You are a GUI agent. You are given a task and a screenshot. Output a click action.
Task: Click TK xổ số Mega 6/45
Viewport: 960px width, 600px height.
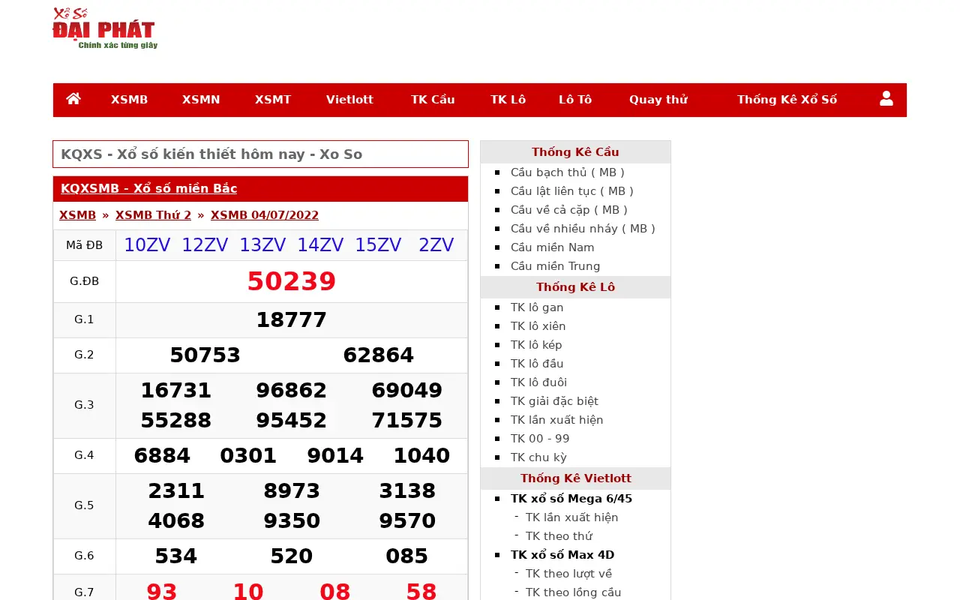tap(571, 499)
